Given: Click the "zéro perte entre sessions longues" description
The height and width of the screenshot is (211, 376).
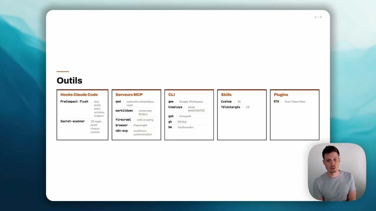Looking at the screenshot, I should click(x=99, y=109).
